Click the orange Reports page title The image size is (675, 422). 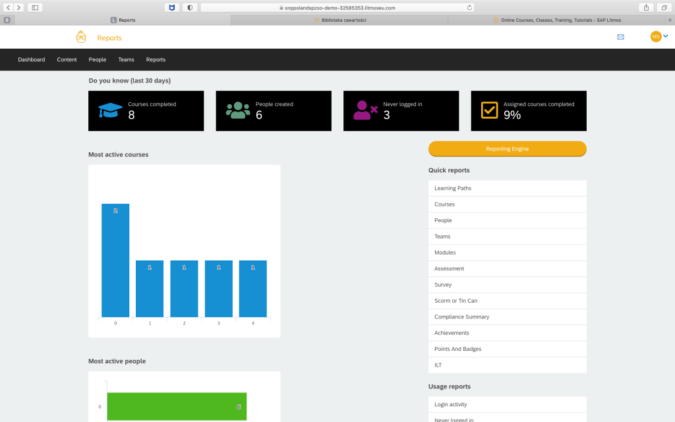[109, 38]
